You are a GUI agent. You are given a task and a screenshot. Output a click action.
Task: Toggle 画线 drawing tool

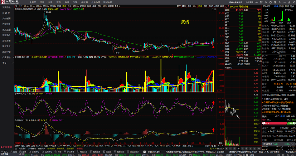[x=200, y=6]
